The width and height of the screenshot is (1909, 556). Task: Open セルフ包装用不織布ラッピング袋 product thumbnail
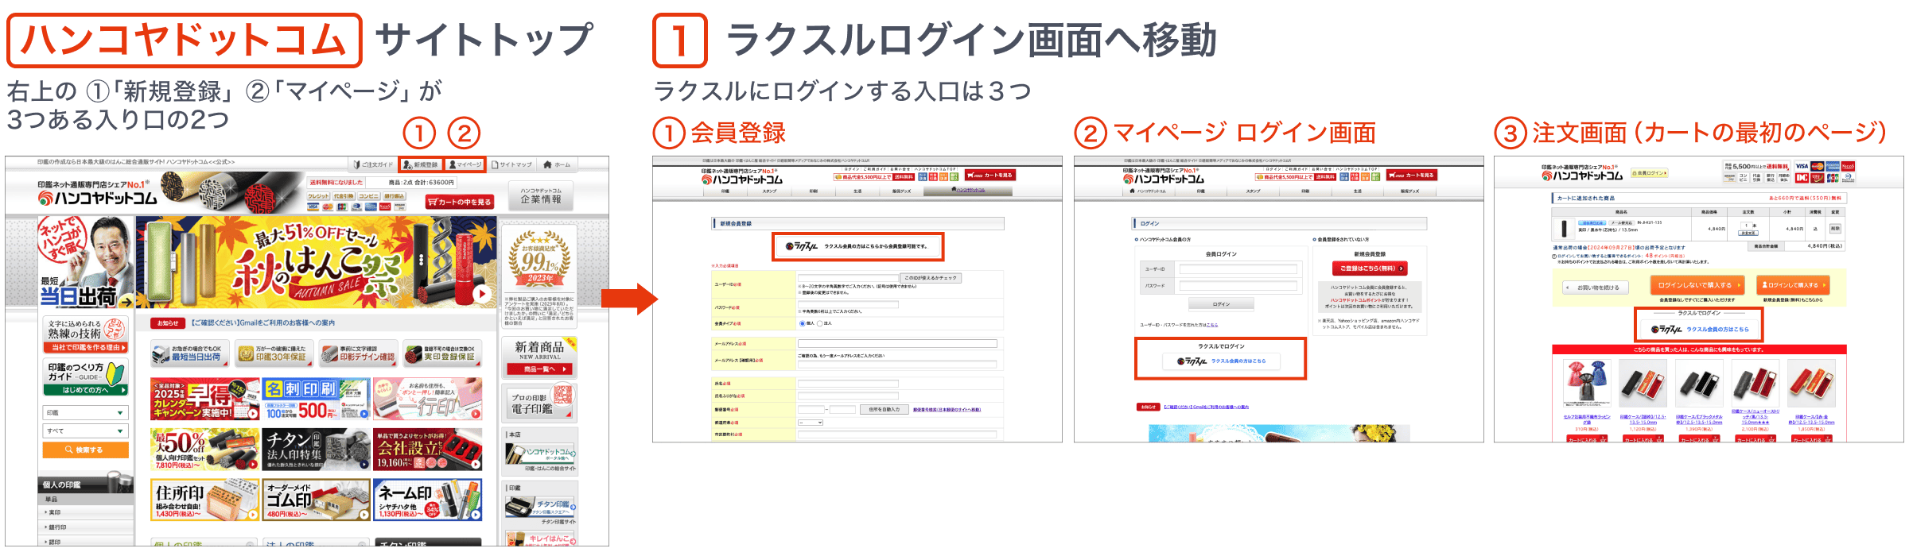point(1587,384)
